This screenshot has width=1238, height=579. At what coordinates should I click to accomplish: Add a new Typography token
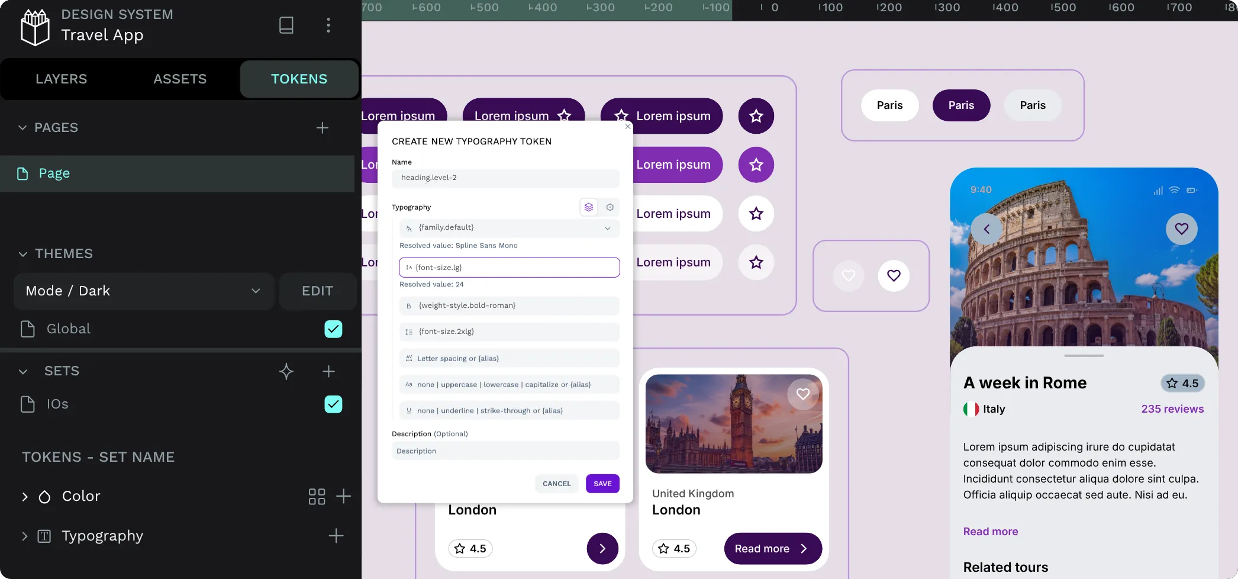[336, 536]
